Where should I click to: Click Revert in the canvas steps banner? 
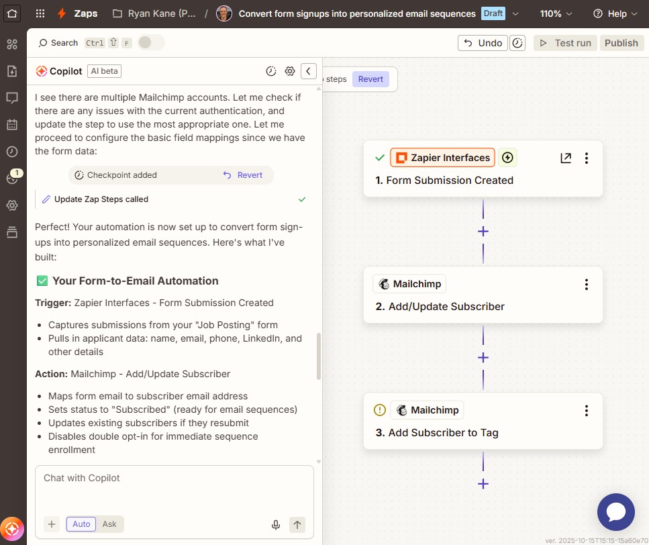point(370,79)
